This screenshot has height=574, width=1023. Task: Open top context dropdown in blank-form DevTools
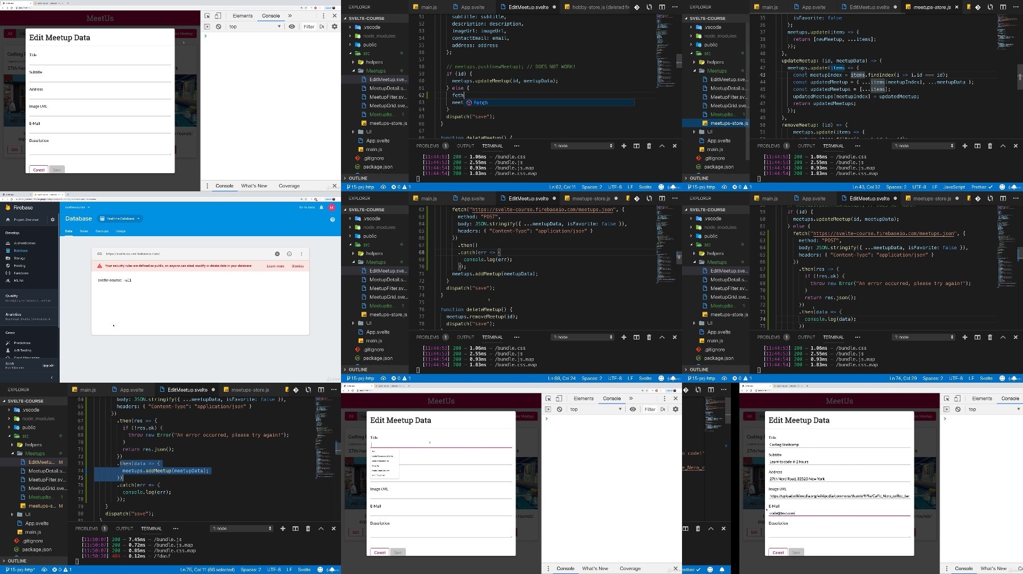point(255,27)
